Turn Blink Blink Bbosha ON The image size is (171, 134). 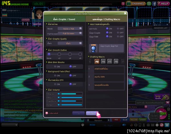point(55,67)
